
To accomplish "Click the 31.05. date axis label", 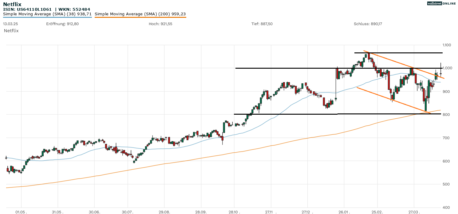I will pyautogui.click(x=57, y=212).
